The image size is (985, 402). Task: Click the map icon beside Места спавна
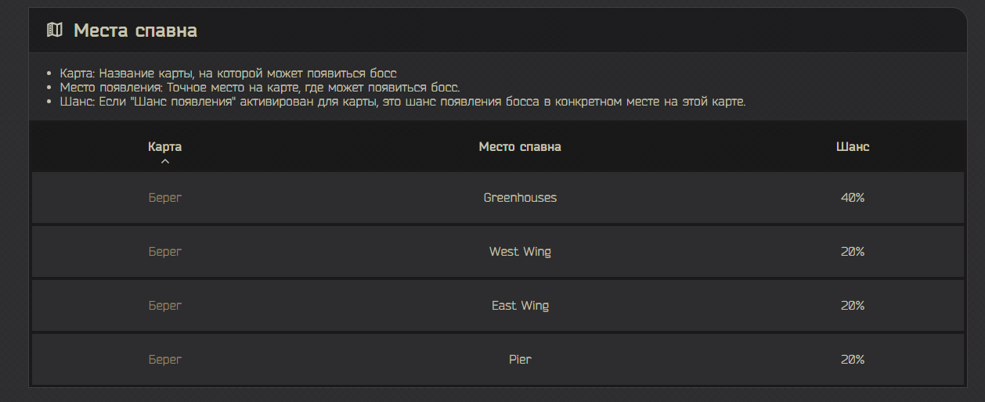tap(54, 31)
